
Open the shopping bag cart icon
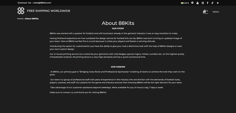point(204,12)
